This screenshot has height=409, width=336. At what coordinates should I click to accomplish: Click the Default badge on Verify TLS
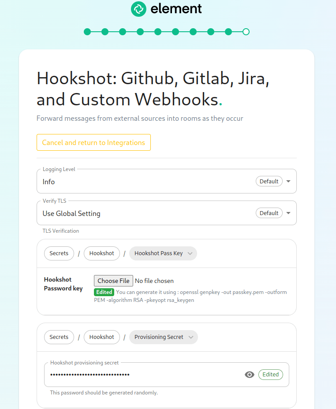(x=269, y=213)
